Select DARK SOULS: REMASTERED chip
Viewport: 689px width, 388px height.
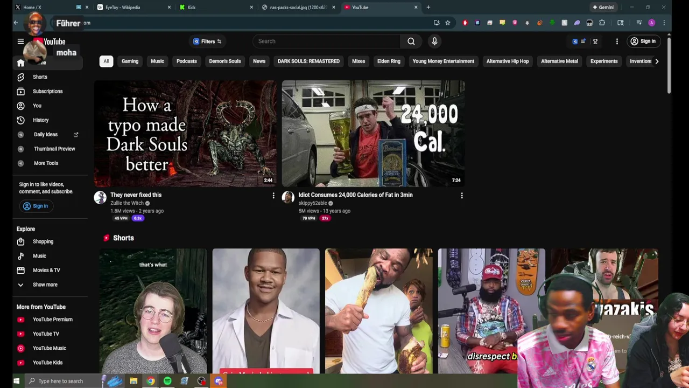point(308,61)
